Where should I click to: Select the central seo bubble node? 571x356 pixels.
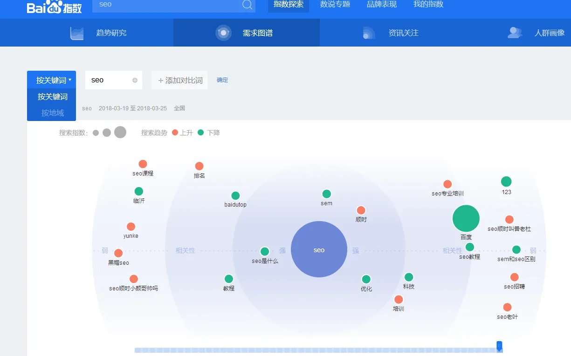point(319,250)
